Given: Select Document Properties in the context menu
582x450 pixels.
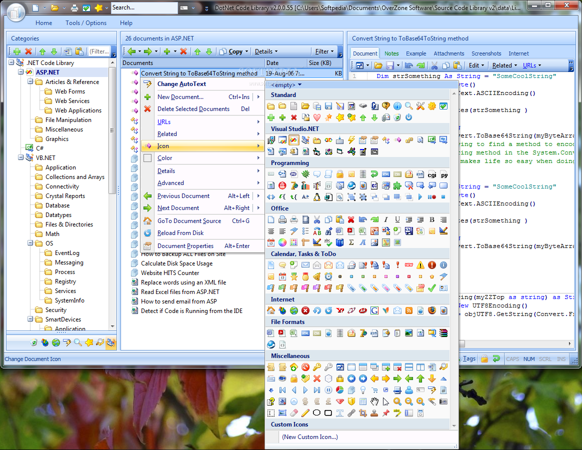Looking at the screenshot, I should pyautogui.click(x=202, y=246).
